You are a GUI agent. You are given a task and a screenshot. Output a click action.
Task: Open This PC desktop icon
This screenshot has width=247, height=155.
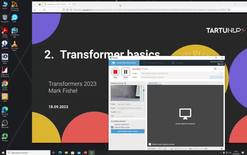pos(5,5)
